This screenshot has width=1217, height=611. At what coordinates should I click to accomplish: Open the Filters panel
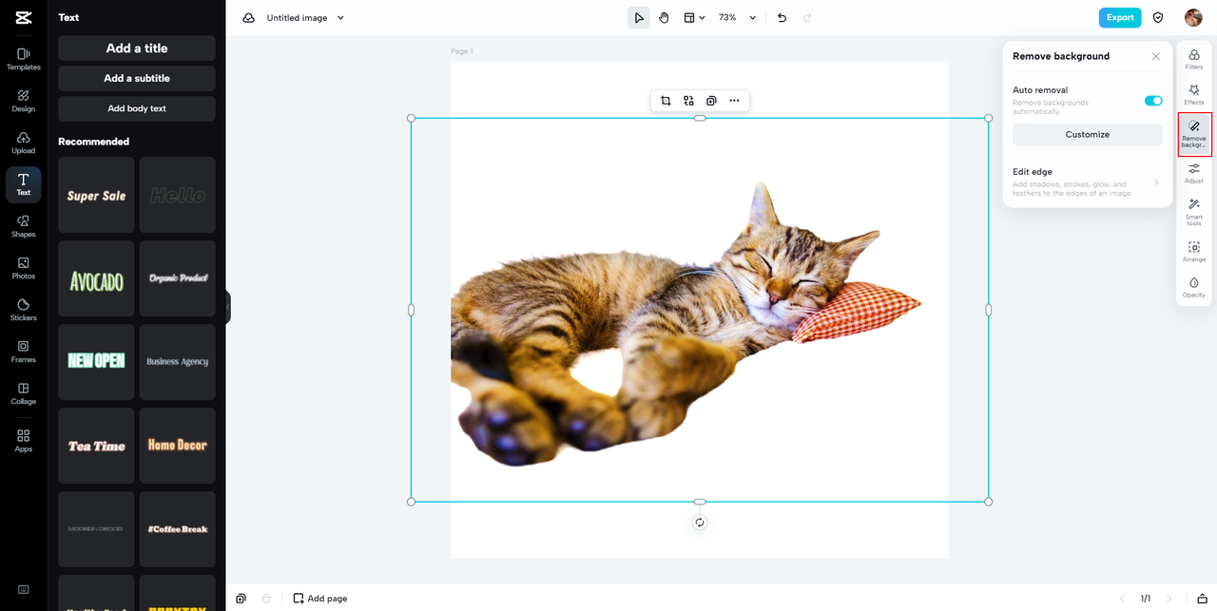tap(1194, 60)
